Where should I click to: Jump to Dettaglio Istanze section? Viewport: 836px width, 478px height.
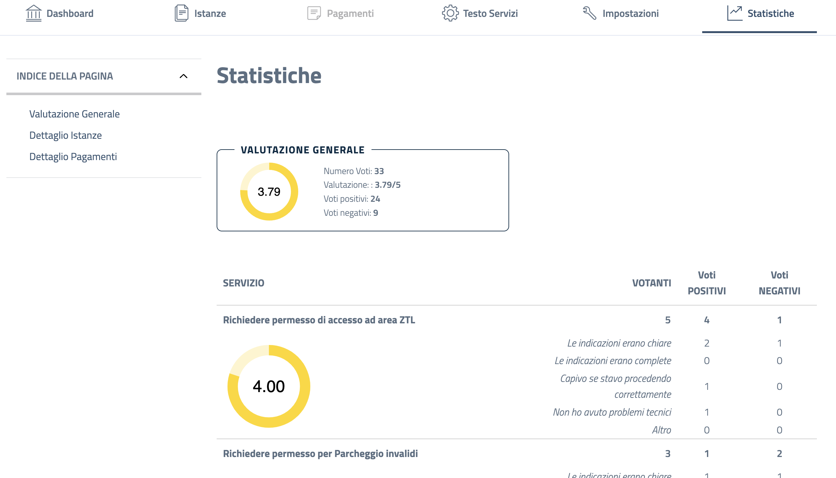(65, 135)
